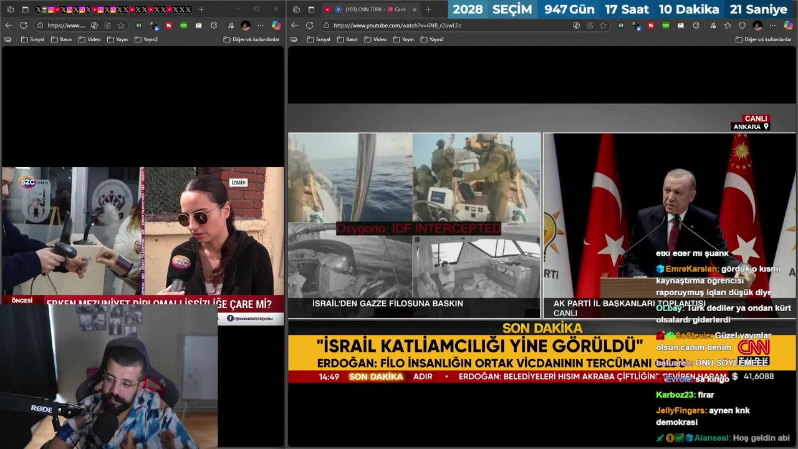
Task: Click the EmreKarslan chat username
Action: [x=692, y=269]
